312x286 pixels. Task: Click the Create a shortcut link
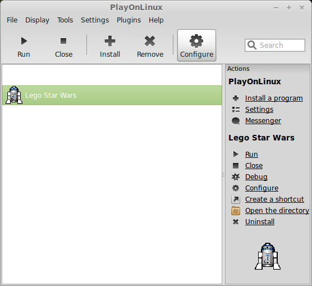(x=274, y=199)
